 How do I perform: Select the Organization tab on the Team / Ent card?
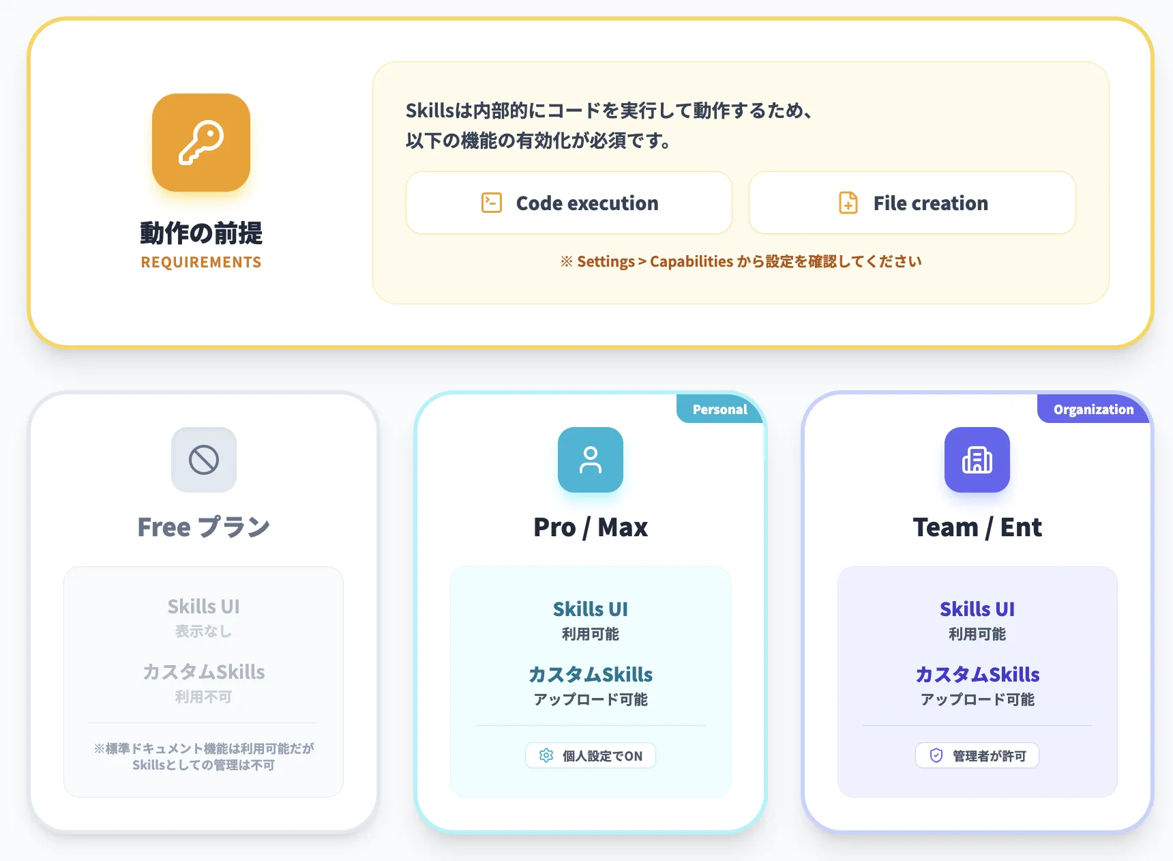[x=1093, y=409]
